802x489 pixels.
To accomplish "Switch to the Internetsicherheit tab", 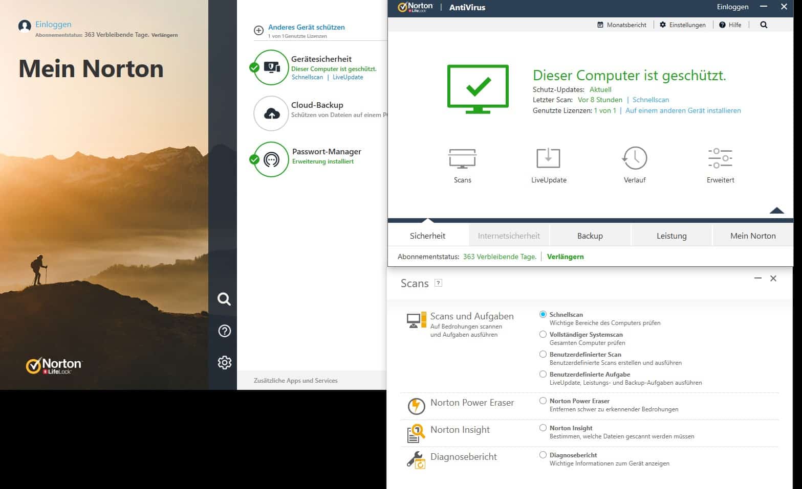I will 509,236.
